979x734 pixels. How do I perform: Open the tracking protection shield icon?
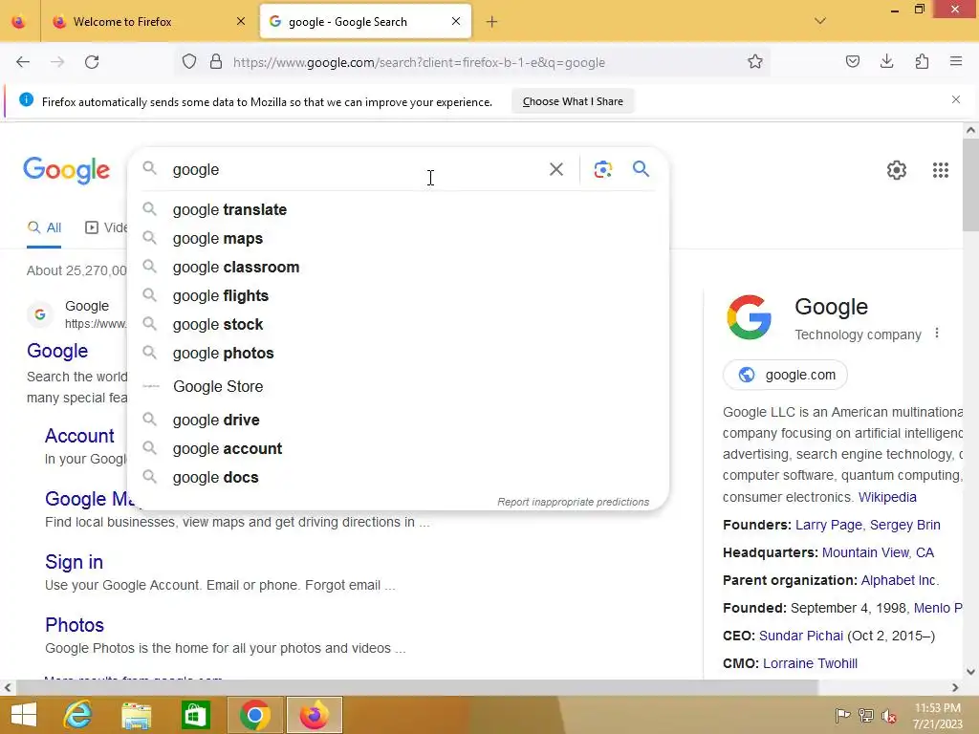tap(189, 62)
